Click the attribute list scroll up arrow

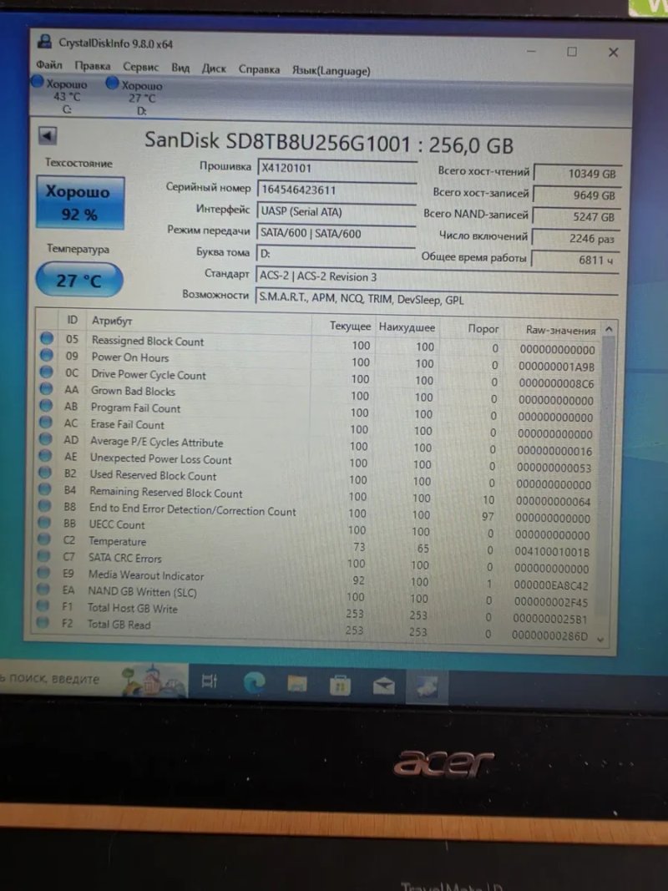point(609,329)
